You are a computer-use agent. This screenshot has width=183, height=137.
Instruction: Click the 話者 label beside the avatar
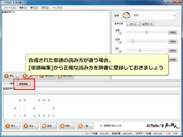117,16
